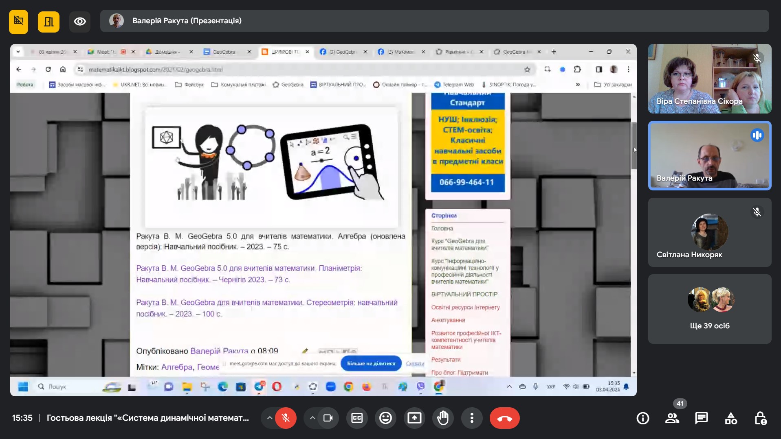Open host controls lock icon
This screenshot has height=439, width=781.
(x=760, y=418)
